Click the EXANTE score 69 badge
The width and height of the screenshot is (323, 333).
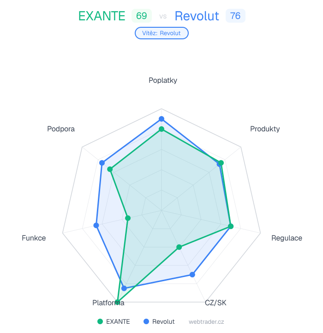pos(142,16)
